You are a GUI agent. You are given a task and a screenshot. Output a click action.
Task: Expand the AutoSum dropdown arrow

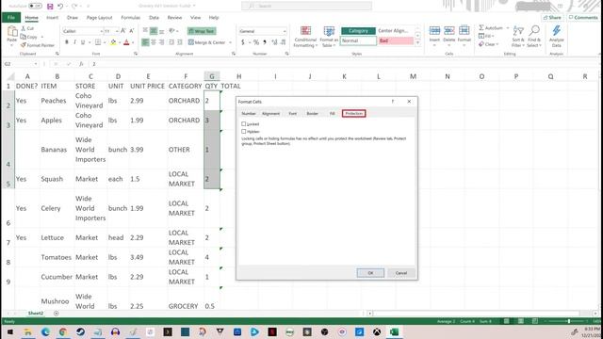tap(507, 28)
